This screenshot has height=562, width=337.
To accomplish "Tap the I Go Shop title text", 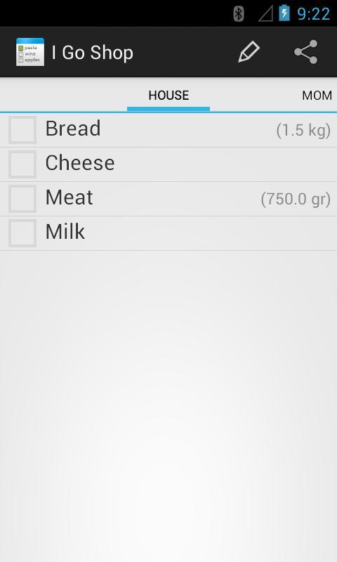I will (x=93, y=53).
